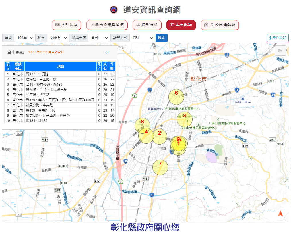Select hotspot marker number 7 on map
The height and width of the screenshot is (234, 291).
point(160,167)
